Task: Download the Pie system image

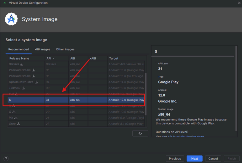Action: 16,118
